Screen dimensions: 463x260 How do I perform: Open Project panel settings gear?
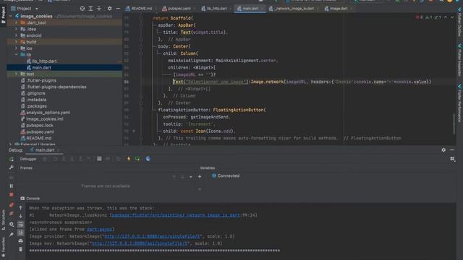click(x=109, y=9)
